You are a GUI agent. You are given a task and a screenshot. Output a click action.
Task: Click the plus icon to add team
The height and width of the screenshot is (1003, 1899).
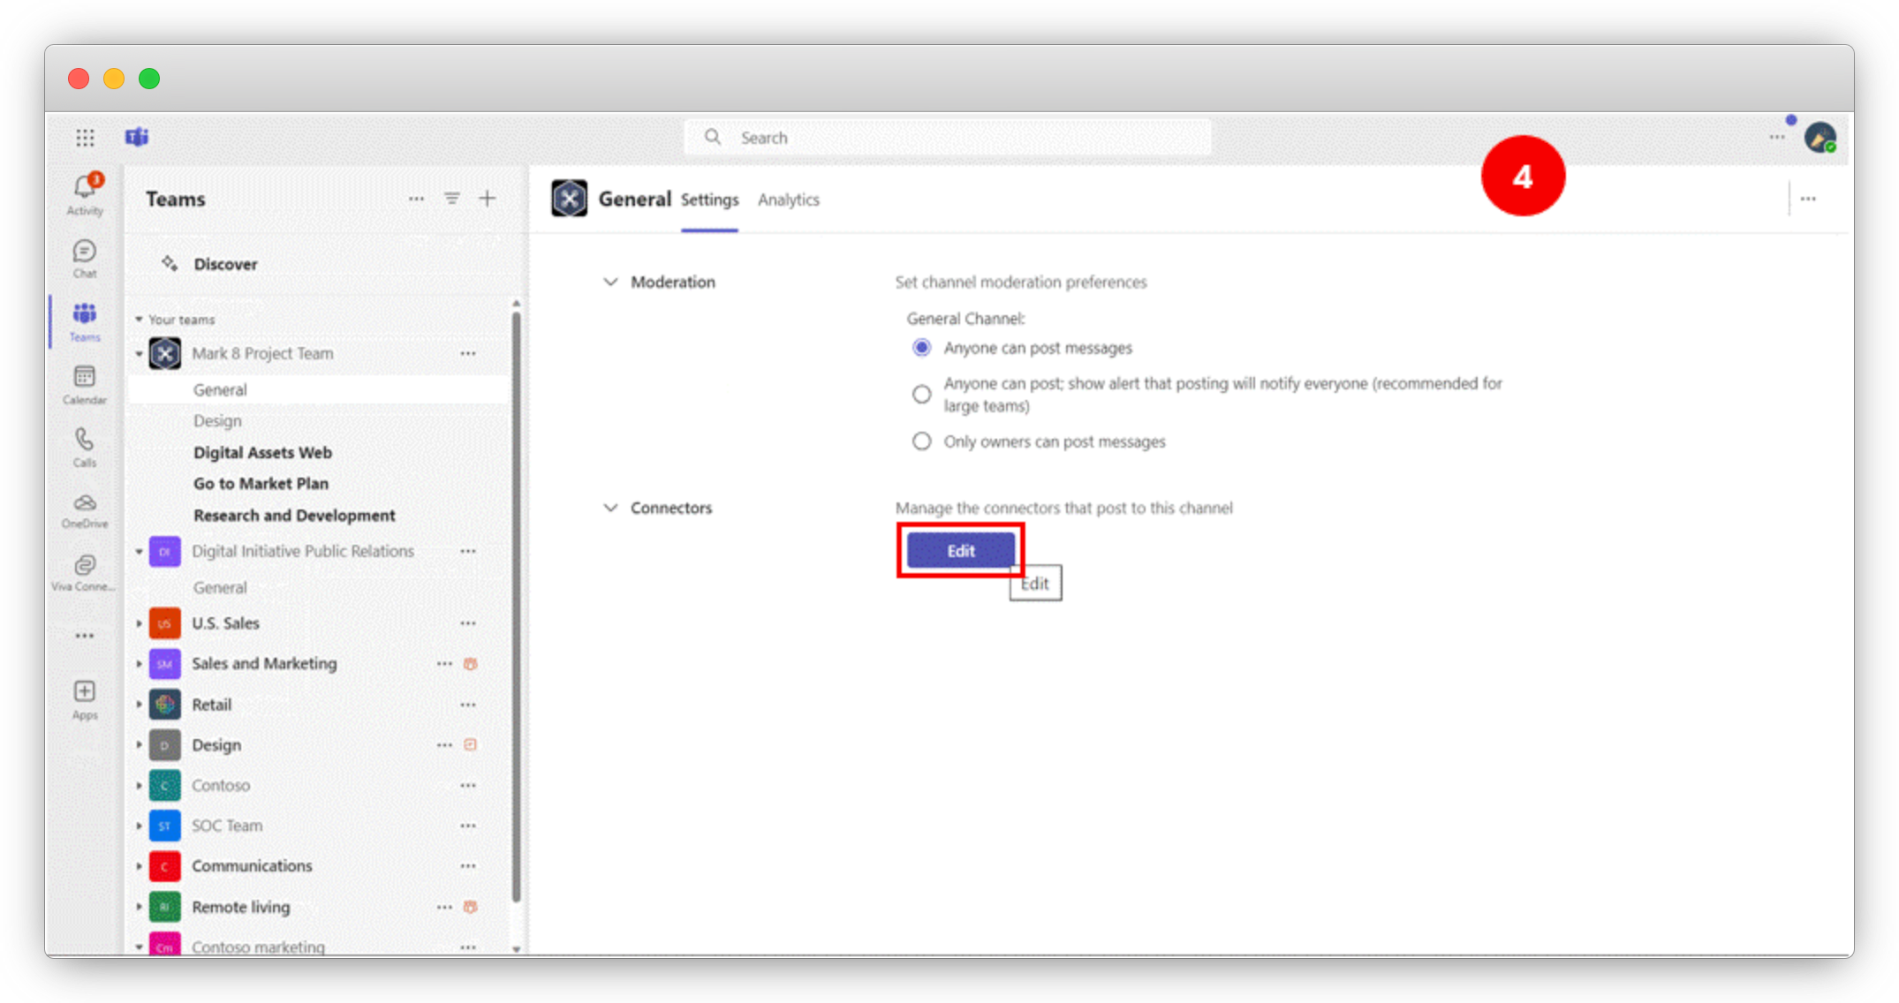[x=487, y=199]
